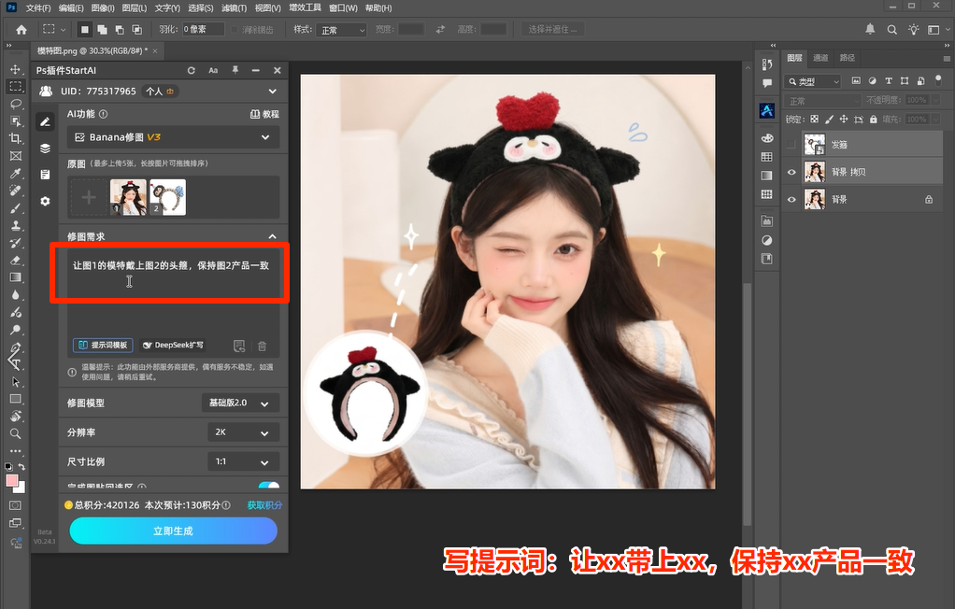Click the DeepSeek扩写 button

point(173,346)
